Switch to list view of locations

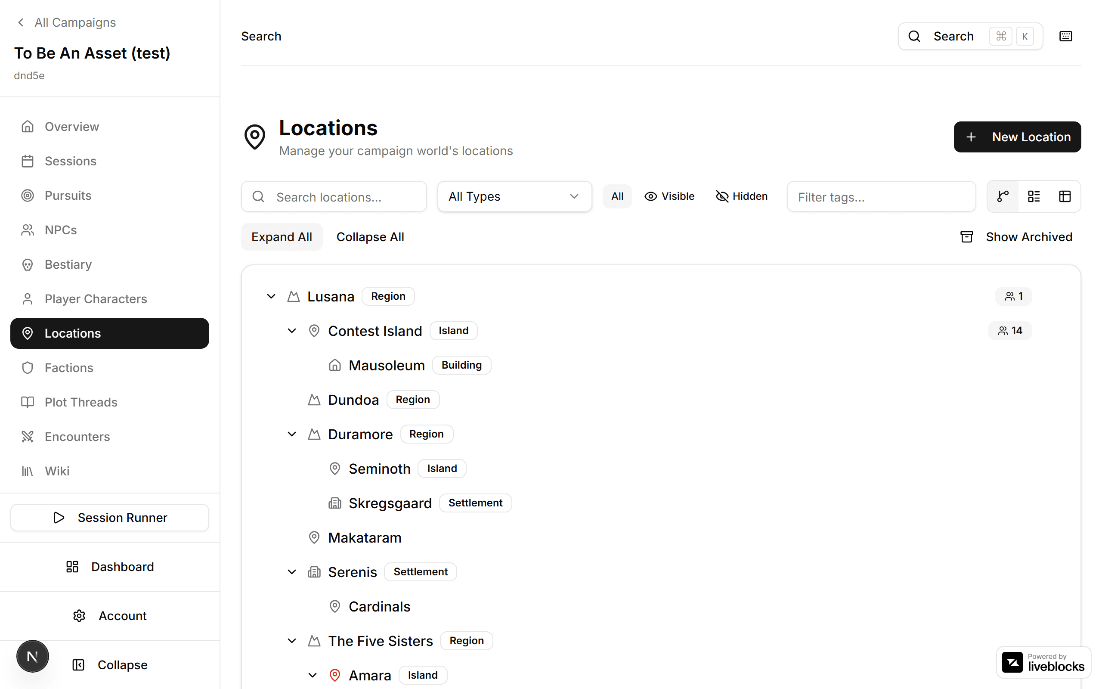[1033, 196]
